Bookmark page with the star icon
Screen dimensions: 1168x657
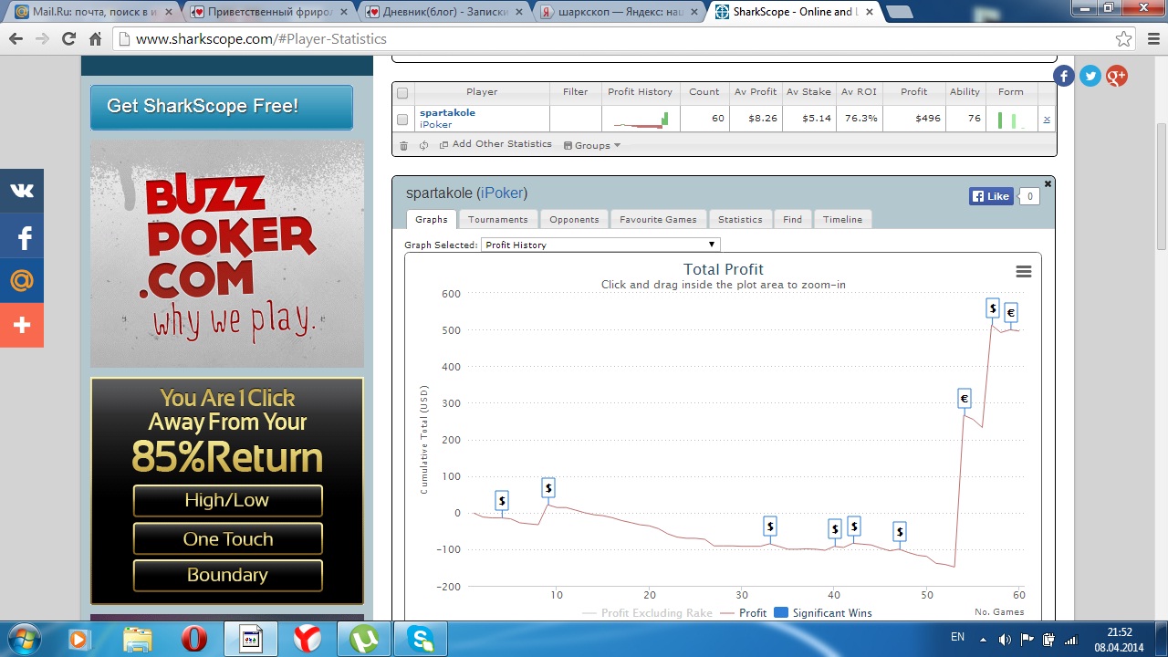point(1123,39)
